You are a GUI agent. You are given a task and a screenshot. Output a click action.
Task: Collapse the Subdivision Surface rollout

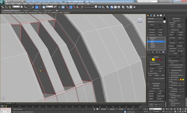pyautogui.click(x=176, y=70)
